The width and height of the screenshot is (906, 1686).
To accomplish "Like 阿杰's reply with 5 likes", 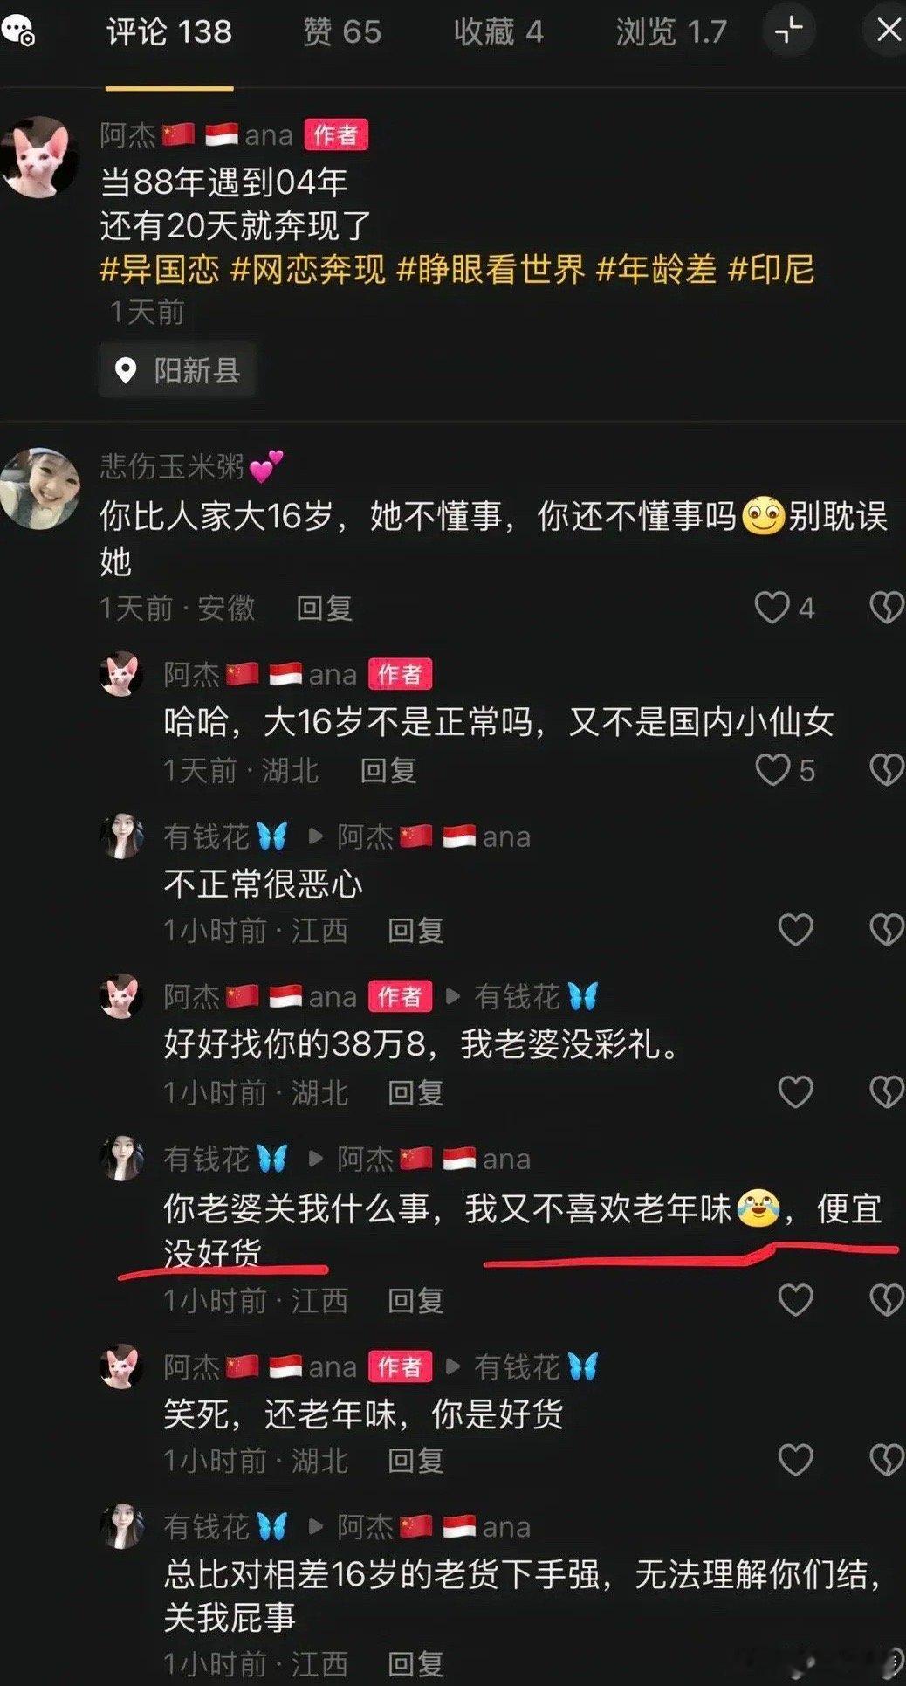I will pos(772,770).
